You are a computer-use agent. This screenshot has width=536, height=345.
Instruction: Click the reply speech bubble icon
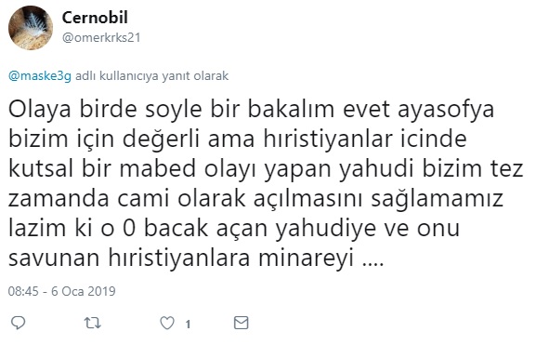[x=19, y=323]
